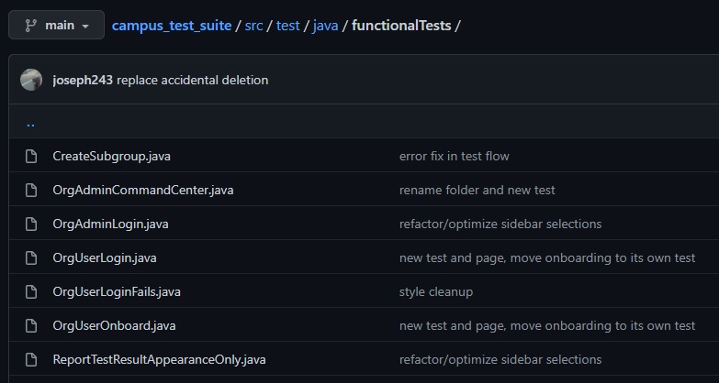Click the file icon beside OrgUserOnboard.java
Image resolution: width=719 pixels, height=383 pixels.
click(31, 325)
